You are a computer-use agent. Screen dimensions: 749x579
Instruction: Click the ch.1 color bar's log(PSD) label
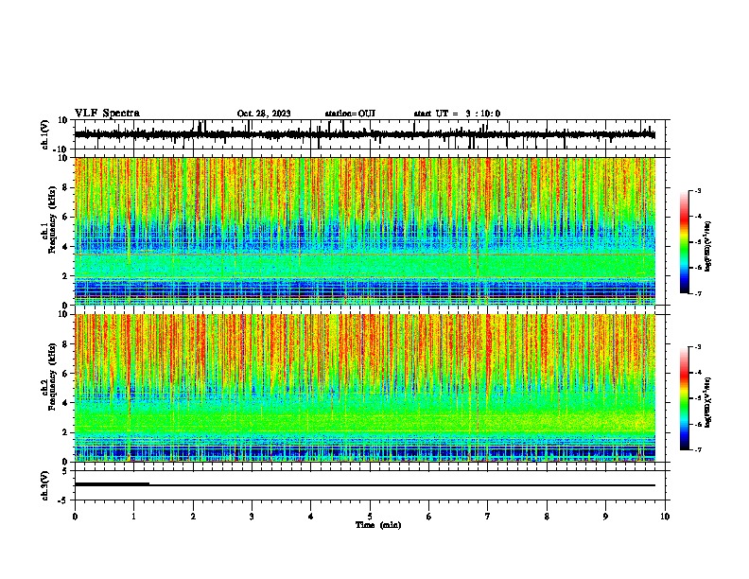click(707, 246)
